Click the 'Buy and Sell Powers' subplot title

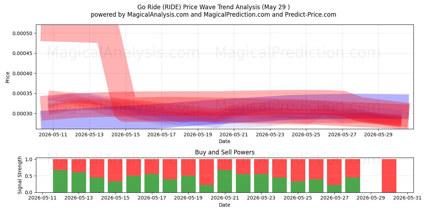pyautogui.click(x=225, y=152)
